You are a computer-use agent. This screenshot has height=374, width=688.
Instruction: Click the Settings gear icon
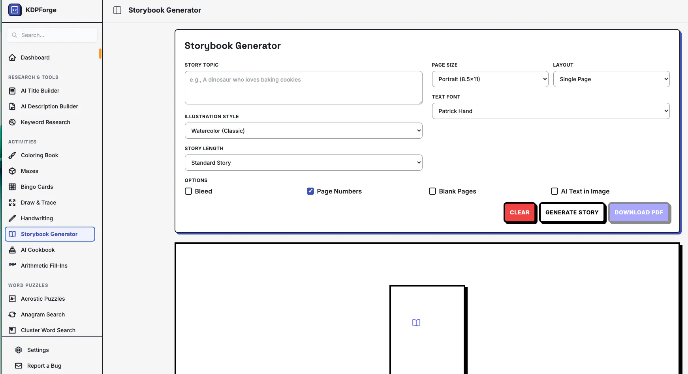tap(19, 350)
